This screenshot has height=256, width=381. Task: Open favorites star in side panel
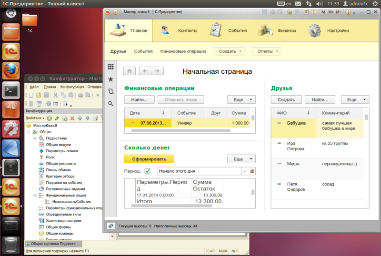click(x=110, y=79)
